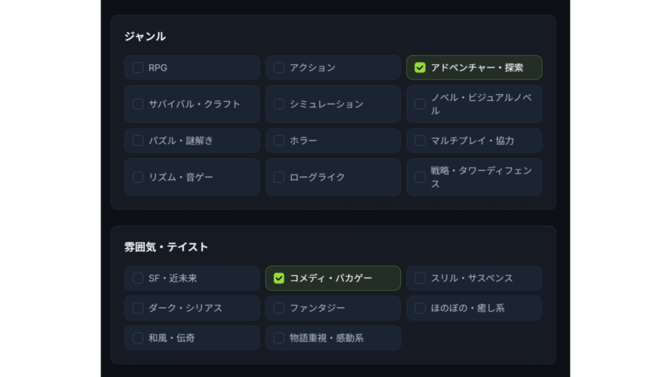Enable パズル・謎解き genre
The height and width of the screenshot is (377, 671).
[x=138, y=141]
